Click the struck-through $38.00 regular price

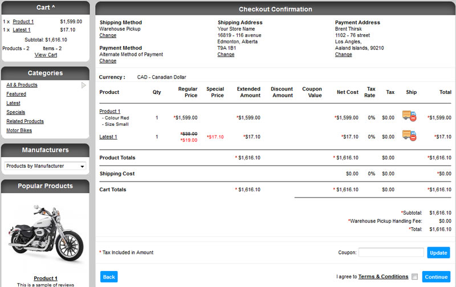(x=189, y=134)
